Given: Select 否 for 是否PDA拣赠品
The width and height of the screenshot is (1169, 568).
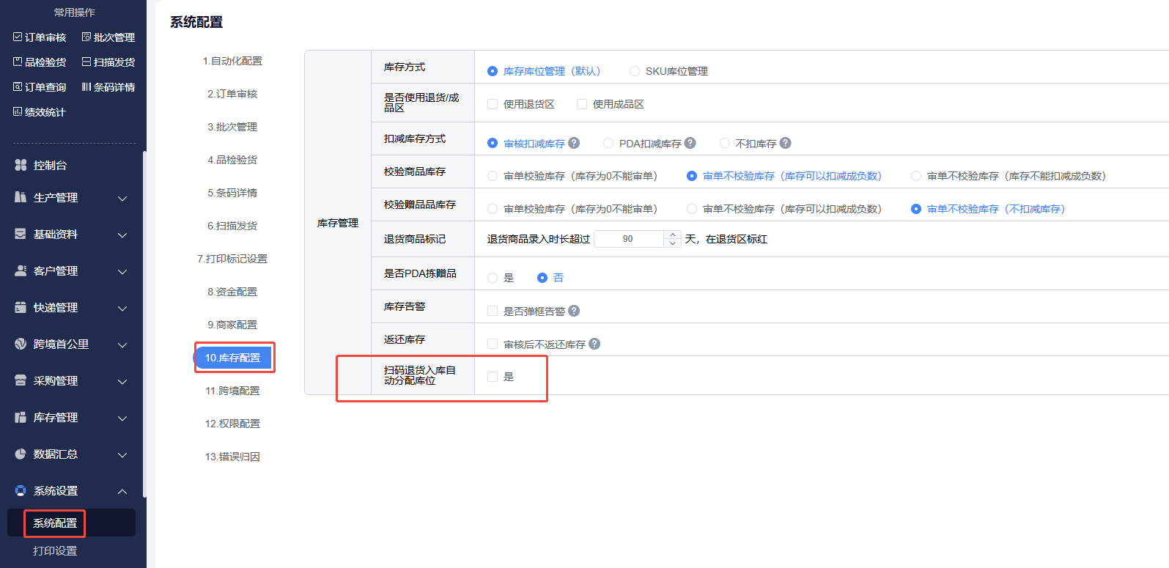Looking at the screenshot, I should coord(542,278).
